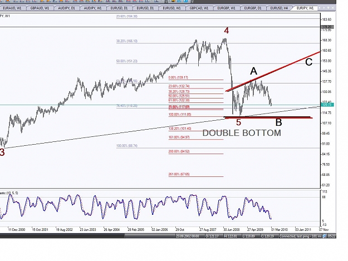Click the 01 Mar 2010 date axis label
The image size is (348, 261).
coord(279,229)
